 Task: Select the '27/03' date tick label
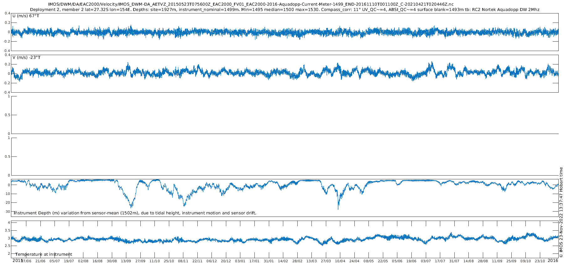[326, 261]
